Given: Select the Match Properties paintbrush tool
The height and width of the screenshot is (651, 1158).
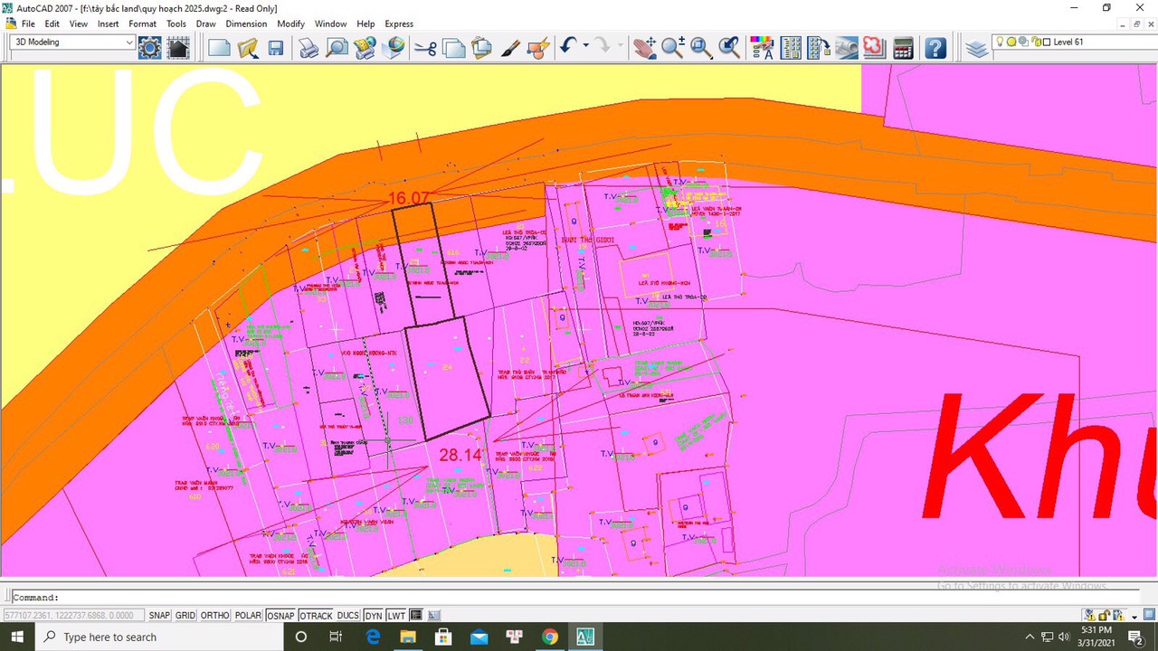Looking at the screenshot, I should (510, 48).
